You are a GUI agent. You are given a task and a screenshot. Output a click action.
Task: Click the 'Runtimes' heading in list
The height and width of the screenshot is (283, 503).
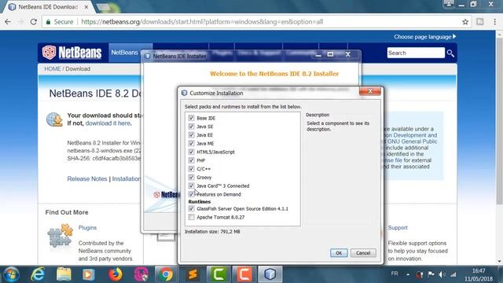point(199,201)
